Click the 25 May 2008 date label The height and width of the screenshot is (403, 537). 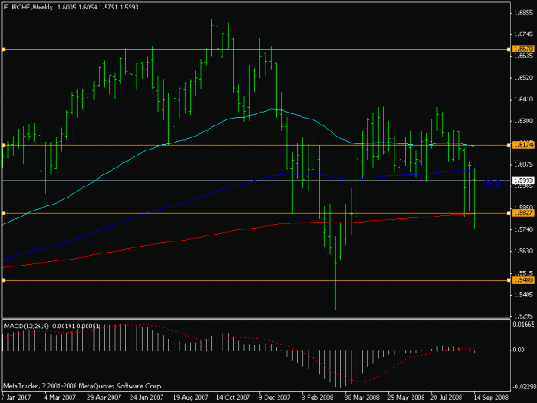406,397
